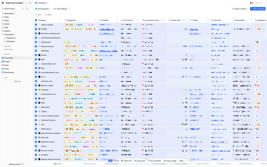This screenshot has height=167, width=267.
Task: Click Send email in selection toolbar
Action: click(x=139, y=161)
